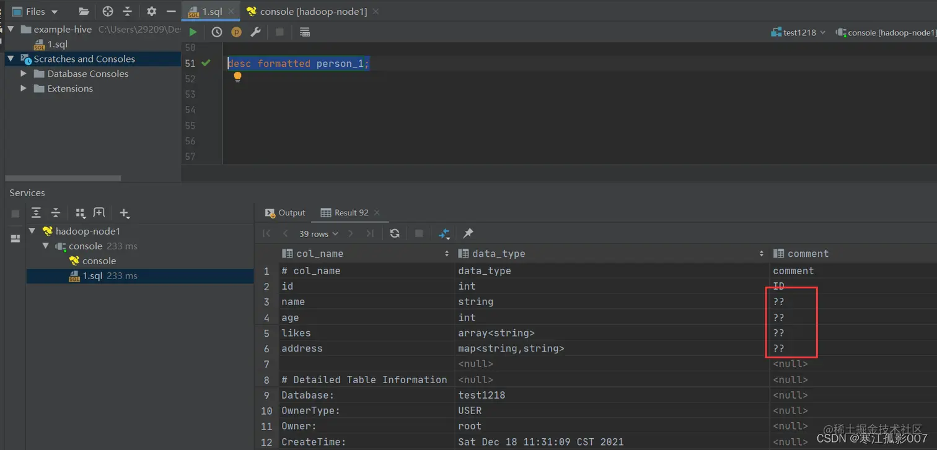Click the result grid stop square

pos(419,233)
